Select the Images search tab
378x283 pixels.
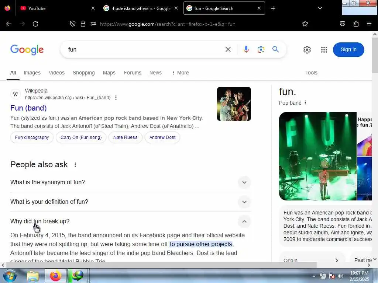pyautogui.click(x=32, y=73)
